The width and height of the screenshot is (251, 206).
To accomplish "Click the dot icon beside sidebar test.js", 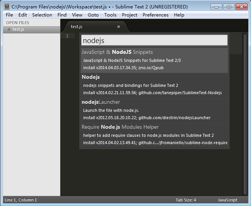I will pyautogui.click(x=9, y=29).
